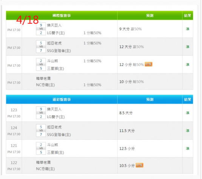The image size is (202, 179).
Task: Click the 11.5 大分 prediction
Action: click(x=127, y=131)
